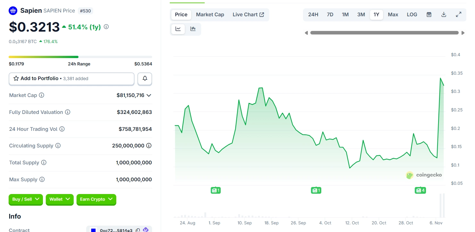475x232 pixels.
Task: Click the price alert bell icon
Action: point(145,79)
